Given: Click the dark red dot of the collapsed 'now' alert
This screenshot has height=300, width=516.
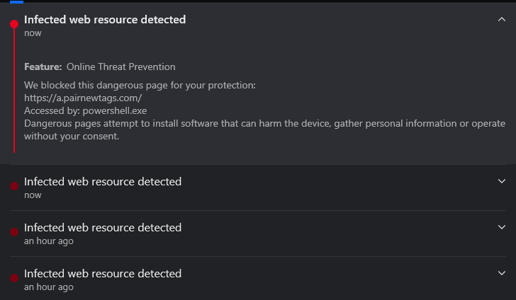Looking at the screenshot, I should (x=13, y=186).
